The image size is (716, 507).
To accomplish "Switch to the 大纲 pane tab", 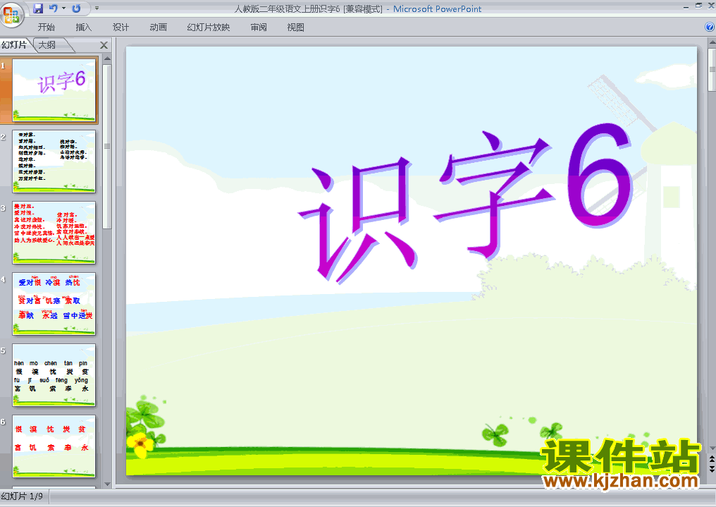I will pos(47,44).
